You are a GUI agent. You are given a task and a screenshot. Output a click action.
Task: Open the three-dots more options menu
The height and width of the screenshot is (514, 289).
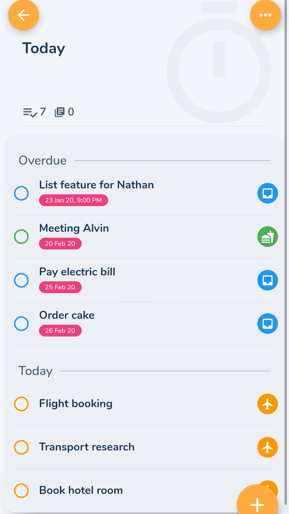(265, 15)
